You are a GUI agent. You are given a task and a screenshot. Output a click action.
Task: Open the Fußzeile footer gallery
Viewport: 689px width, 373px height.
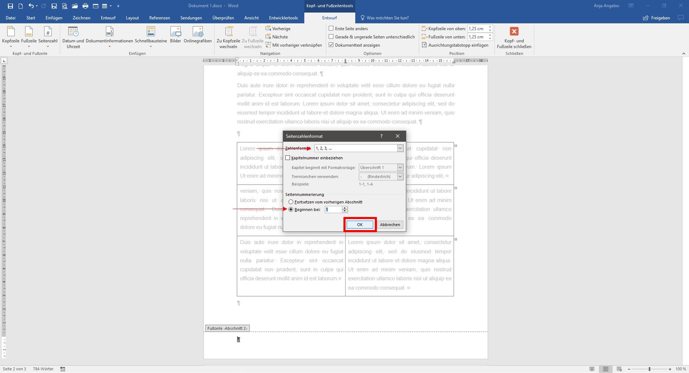[29, 38]
